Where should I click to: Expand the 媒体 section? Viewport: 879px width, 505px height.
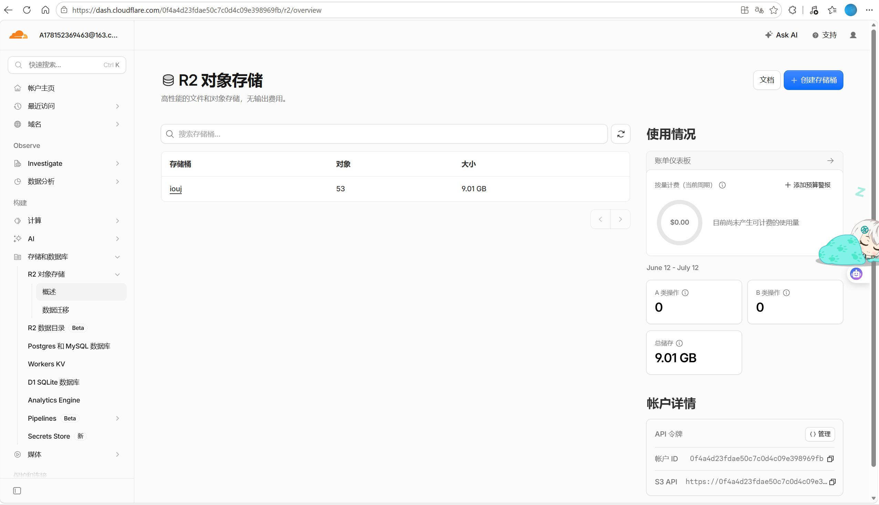click(117, 454)
